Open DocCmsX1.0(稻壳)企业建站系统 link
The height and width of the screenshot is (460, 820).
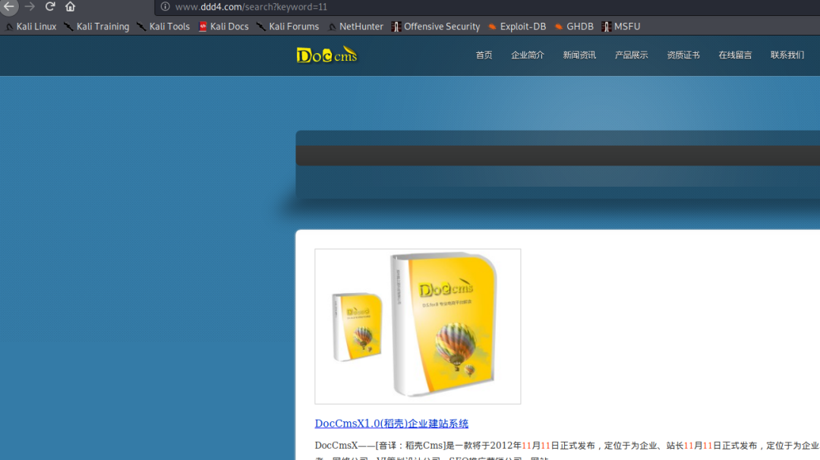coord(392,424)
